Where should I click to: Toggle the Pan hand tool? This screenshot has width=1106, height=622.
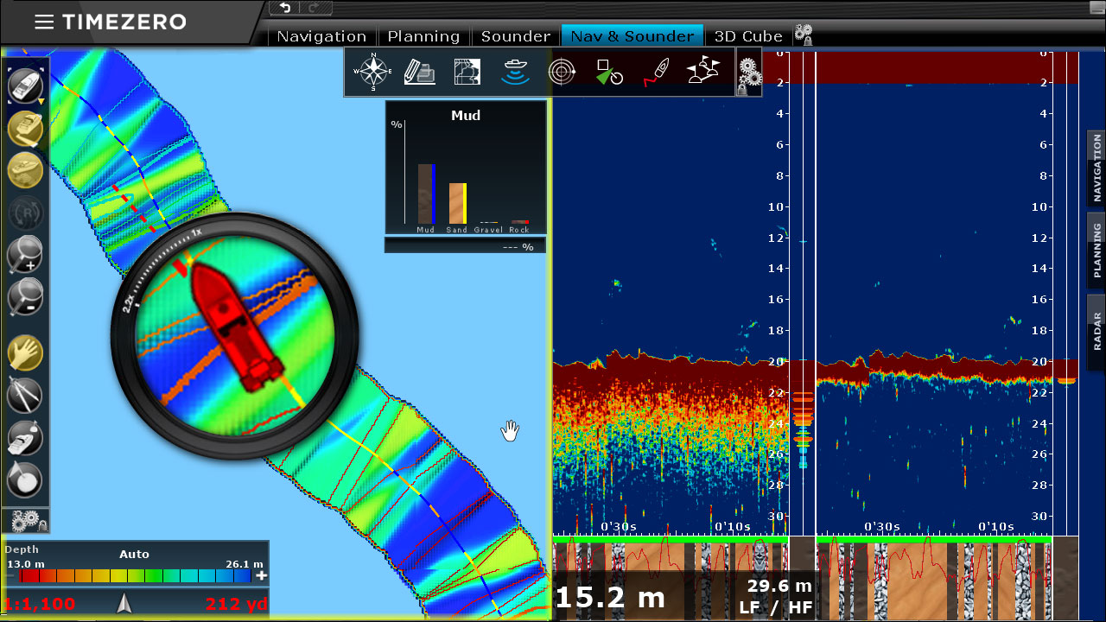[x=24, y=353]
